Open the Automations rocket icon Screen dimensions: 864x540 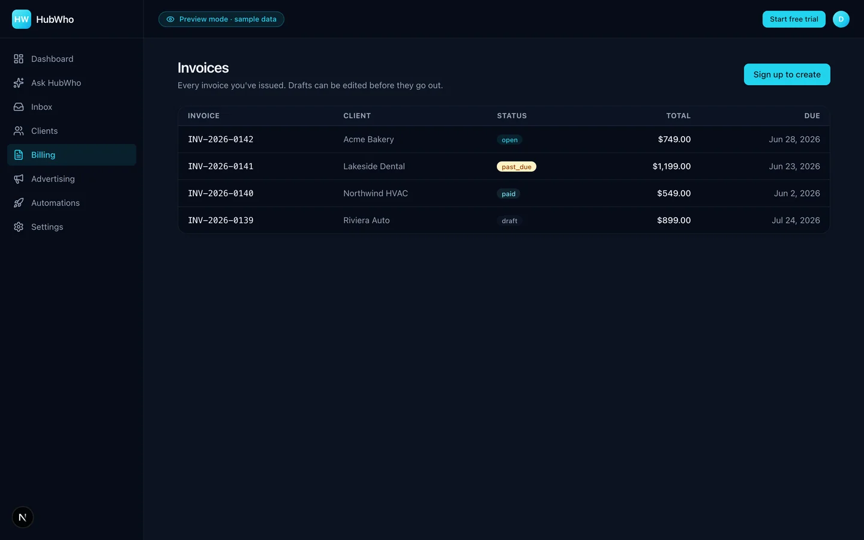pos(19,203)
